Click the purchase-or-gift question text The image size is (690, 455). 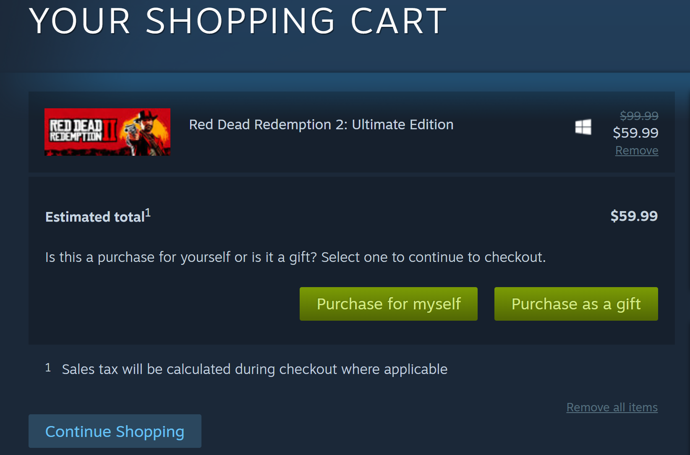295,257
